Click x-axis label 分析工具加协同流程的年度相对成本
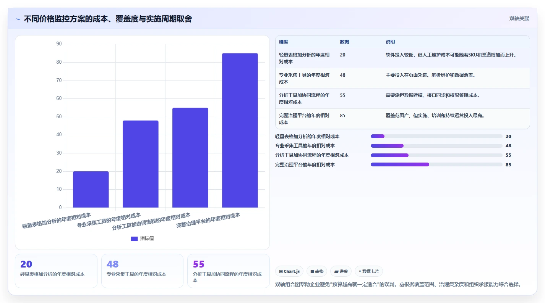This screenshot has height=303, width=545. click(x=151, y=221)
